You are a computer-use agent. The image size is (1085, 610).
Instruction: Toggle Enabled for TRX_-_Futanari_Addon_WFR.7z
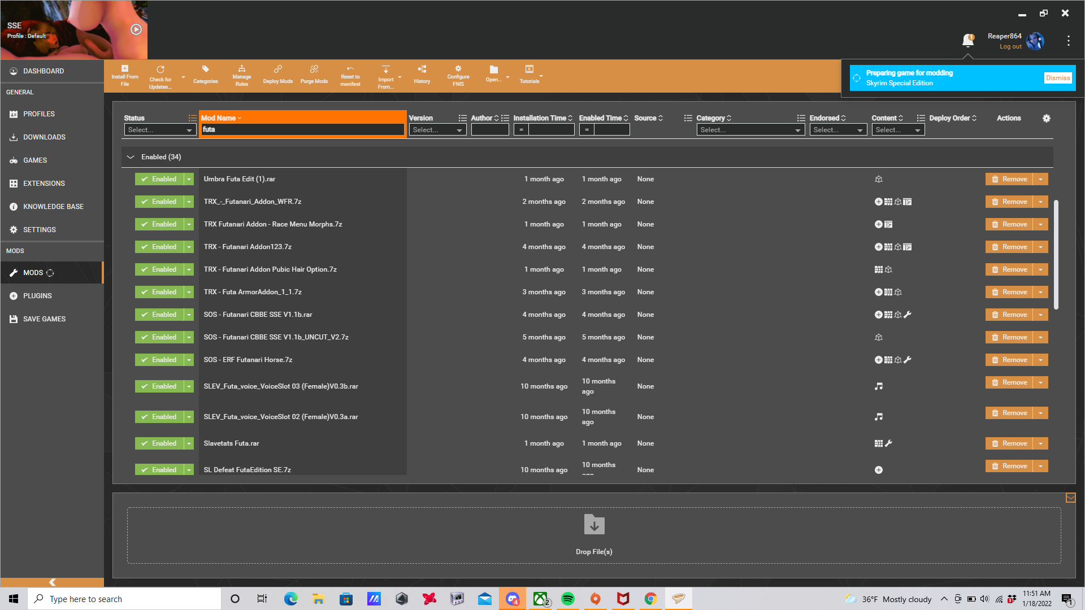click(x=159, y=202)
